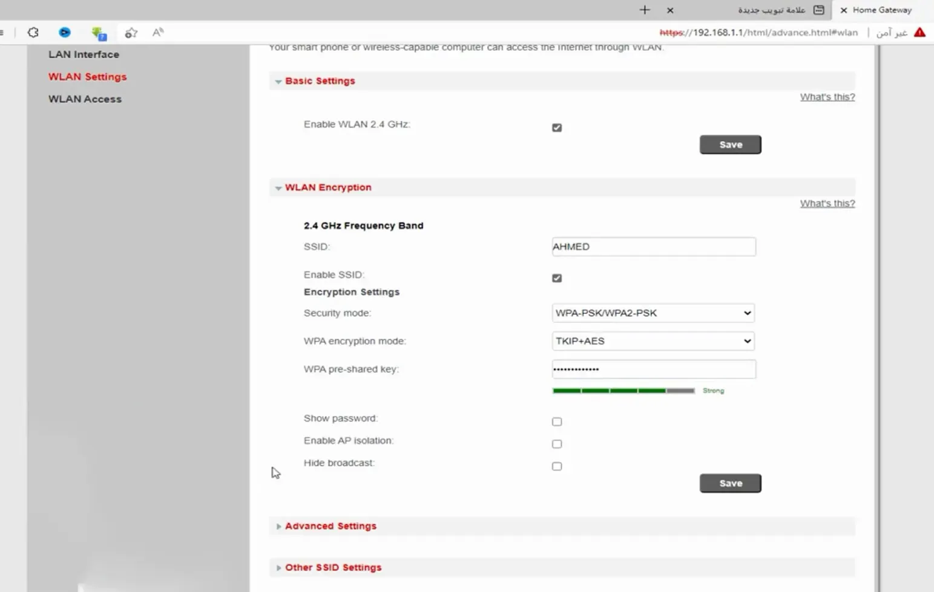Switch to the Home Gateway tab

click(x=882, y=10)
